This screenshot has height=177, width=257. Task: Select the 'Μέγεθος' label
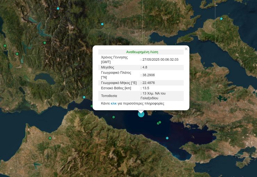tap(108, 67)
